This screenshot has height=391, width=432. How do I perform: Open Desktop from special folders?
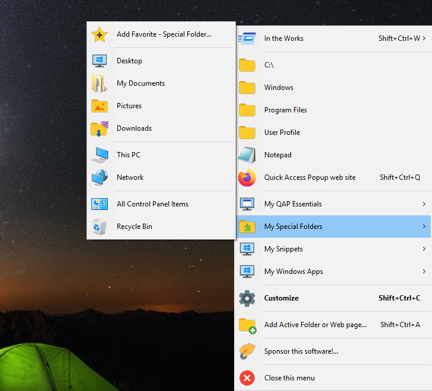point(161,61)
